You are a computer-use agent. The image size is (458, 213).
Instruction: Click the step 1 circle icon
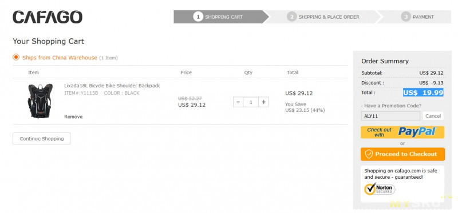pyautogui.click(x=198, y=17)
